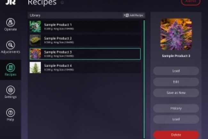Click Sample Product 3 list thumbnail
This screenshot has height=139, width=208.
point(35,54)
